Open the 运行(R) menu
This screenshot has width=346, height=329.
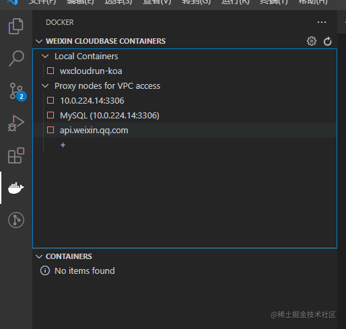pyautogui.click(x=236, y=2)
